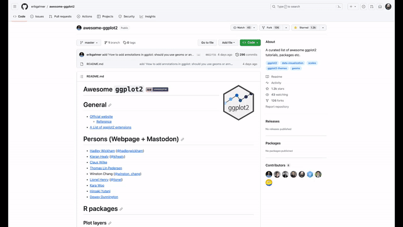
Task: Open the Readme link in About
Action: click(274, 77)
